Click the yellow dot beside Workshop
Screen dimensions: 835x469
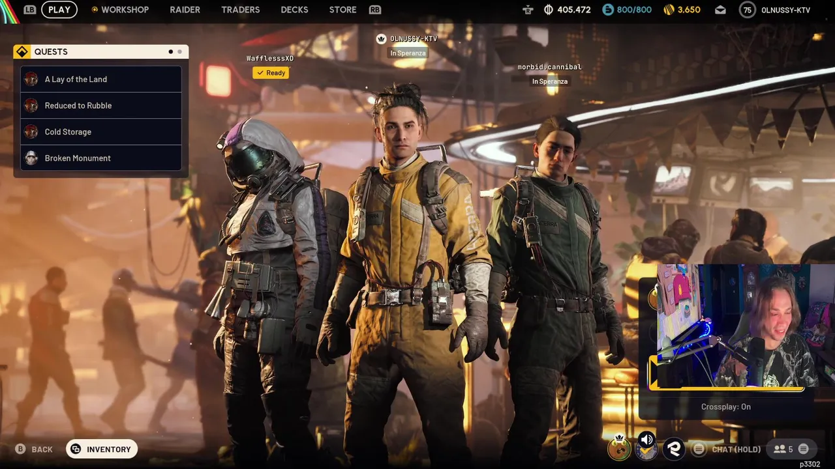[x=95, y=10]
